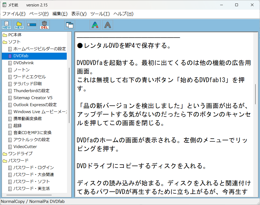
Task: Click the overlapping windows toolbar icon
Action: 70,25
